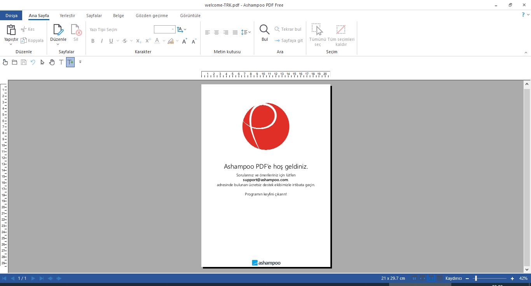The width and height of the screenshot is (531, 286).
Task: Click the Kopyala copy icon
Action: point(24,40)
